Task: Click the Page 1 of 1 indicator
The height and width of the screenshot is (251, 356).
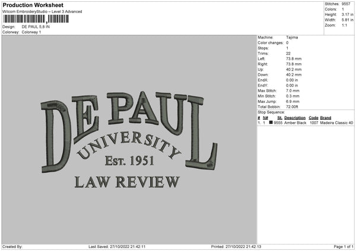Action: [344, 247]
